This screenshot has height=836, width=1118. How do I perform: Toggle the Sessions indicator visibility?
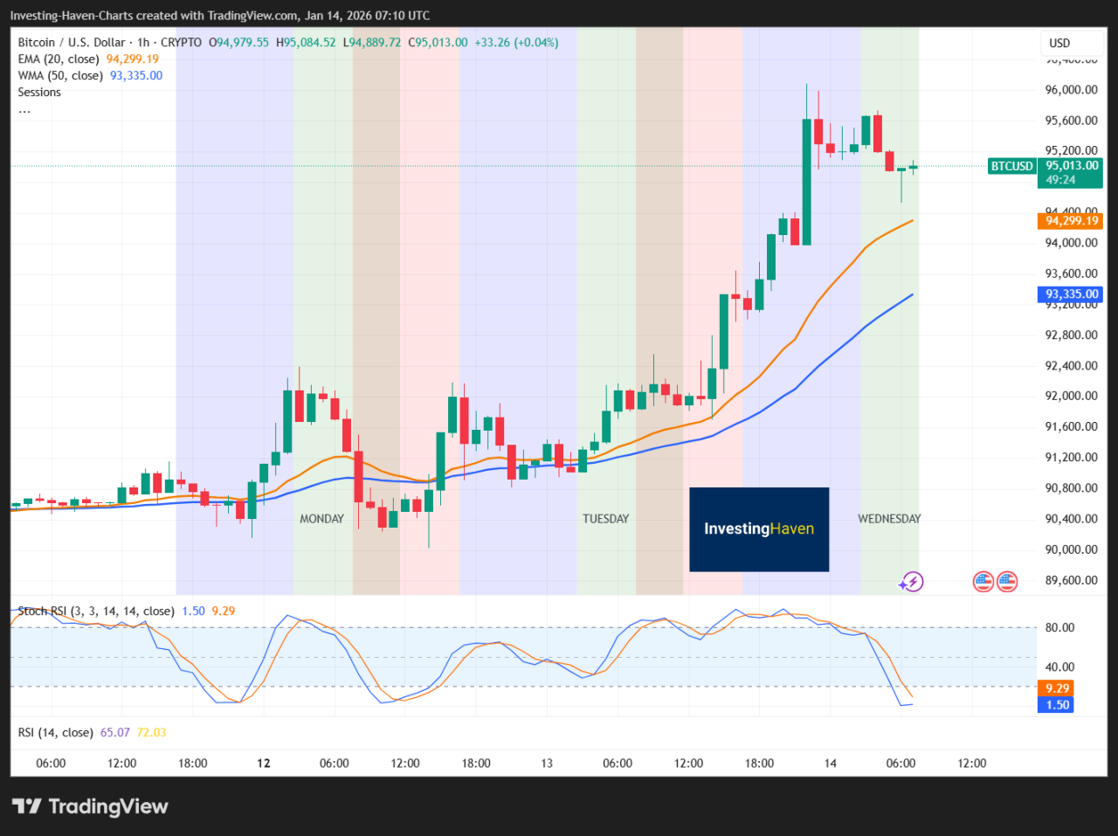pos(39,92)
